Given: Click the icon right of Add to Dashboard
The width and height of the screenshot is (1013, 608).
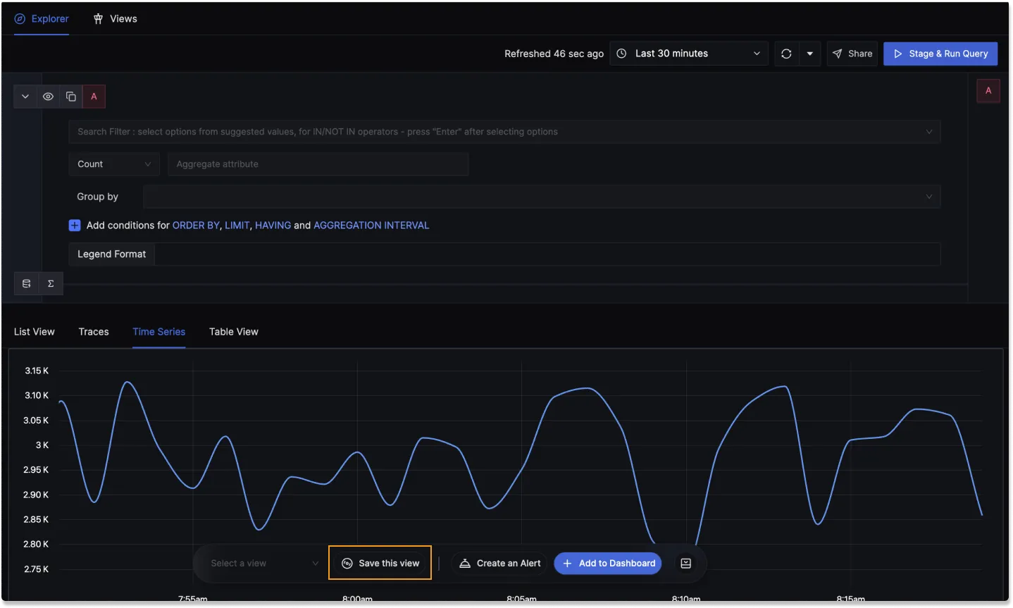Looking at the screenshot, I should (686, 564).
